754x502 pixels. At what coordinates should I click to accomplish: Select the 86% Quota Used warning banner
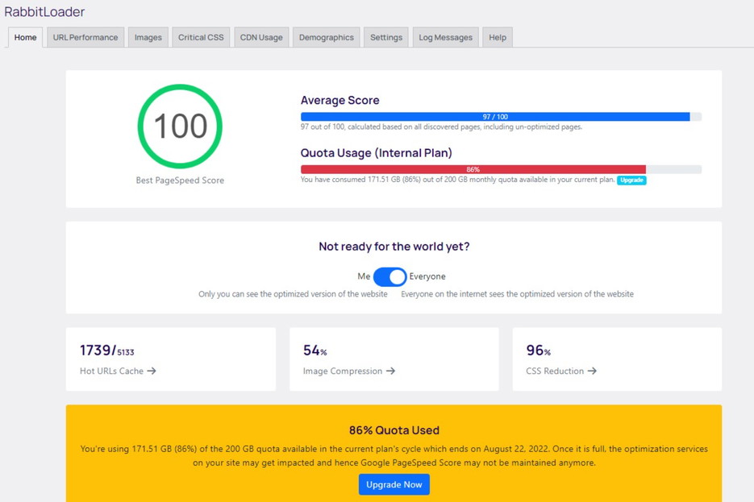click(394, 430)
